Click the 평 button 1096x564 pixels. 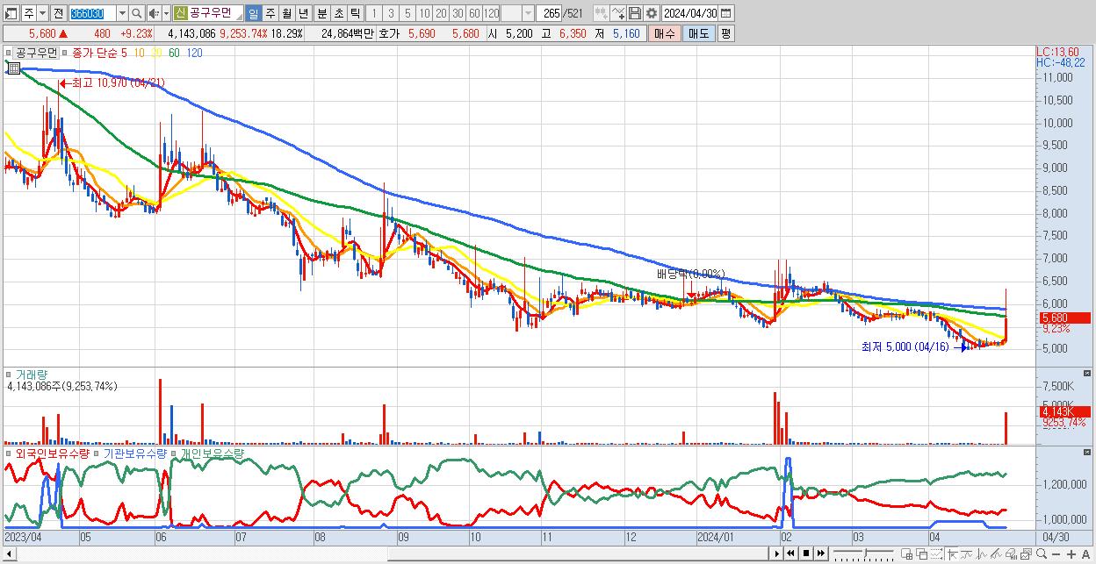(725, 33)
